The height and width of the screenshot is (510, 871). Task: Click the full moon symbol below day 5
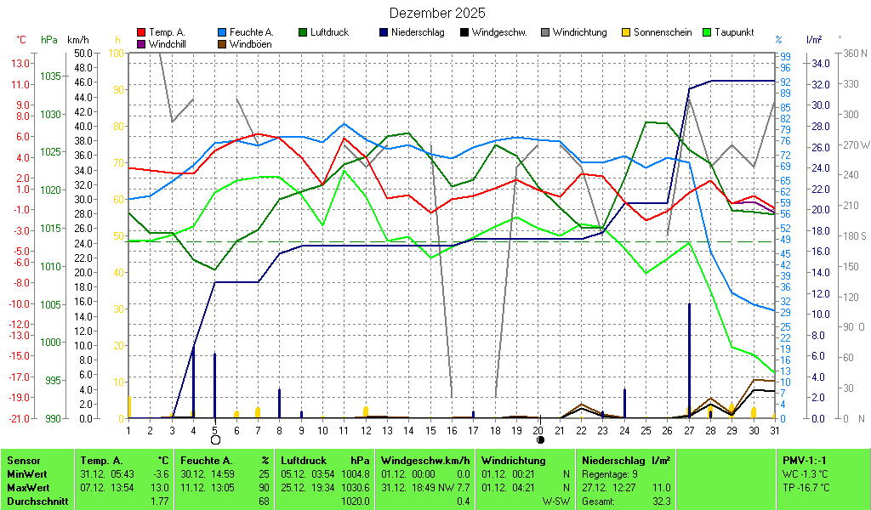(215, 439)
